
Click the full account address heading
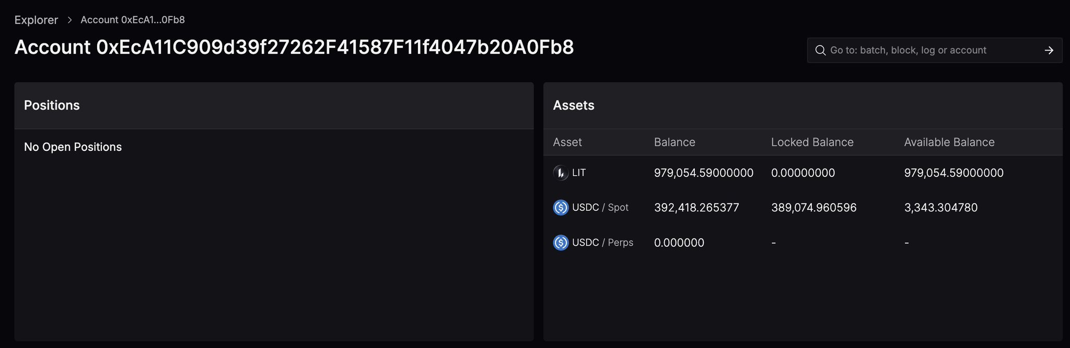click(294, 47)
